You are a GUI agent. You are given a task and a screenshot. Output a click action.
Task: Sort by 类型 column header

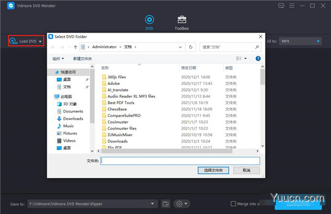tap(229, 68)
